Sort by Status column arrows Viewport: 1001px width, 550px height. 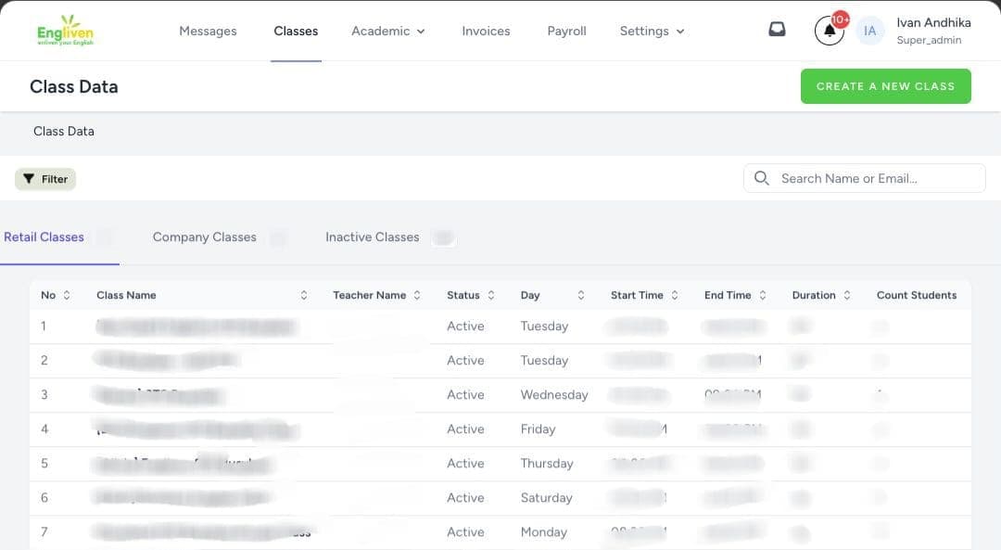pyautogui.click(x=491, y=295)
